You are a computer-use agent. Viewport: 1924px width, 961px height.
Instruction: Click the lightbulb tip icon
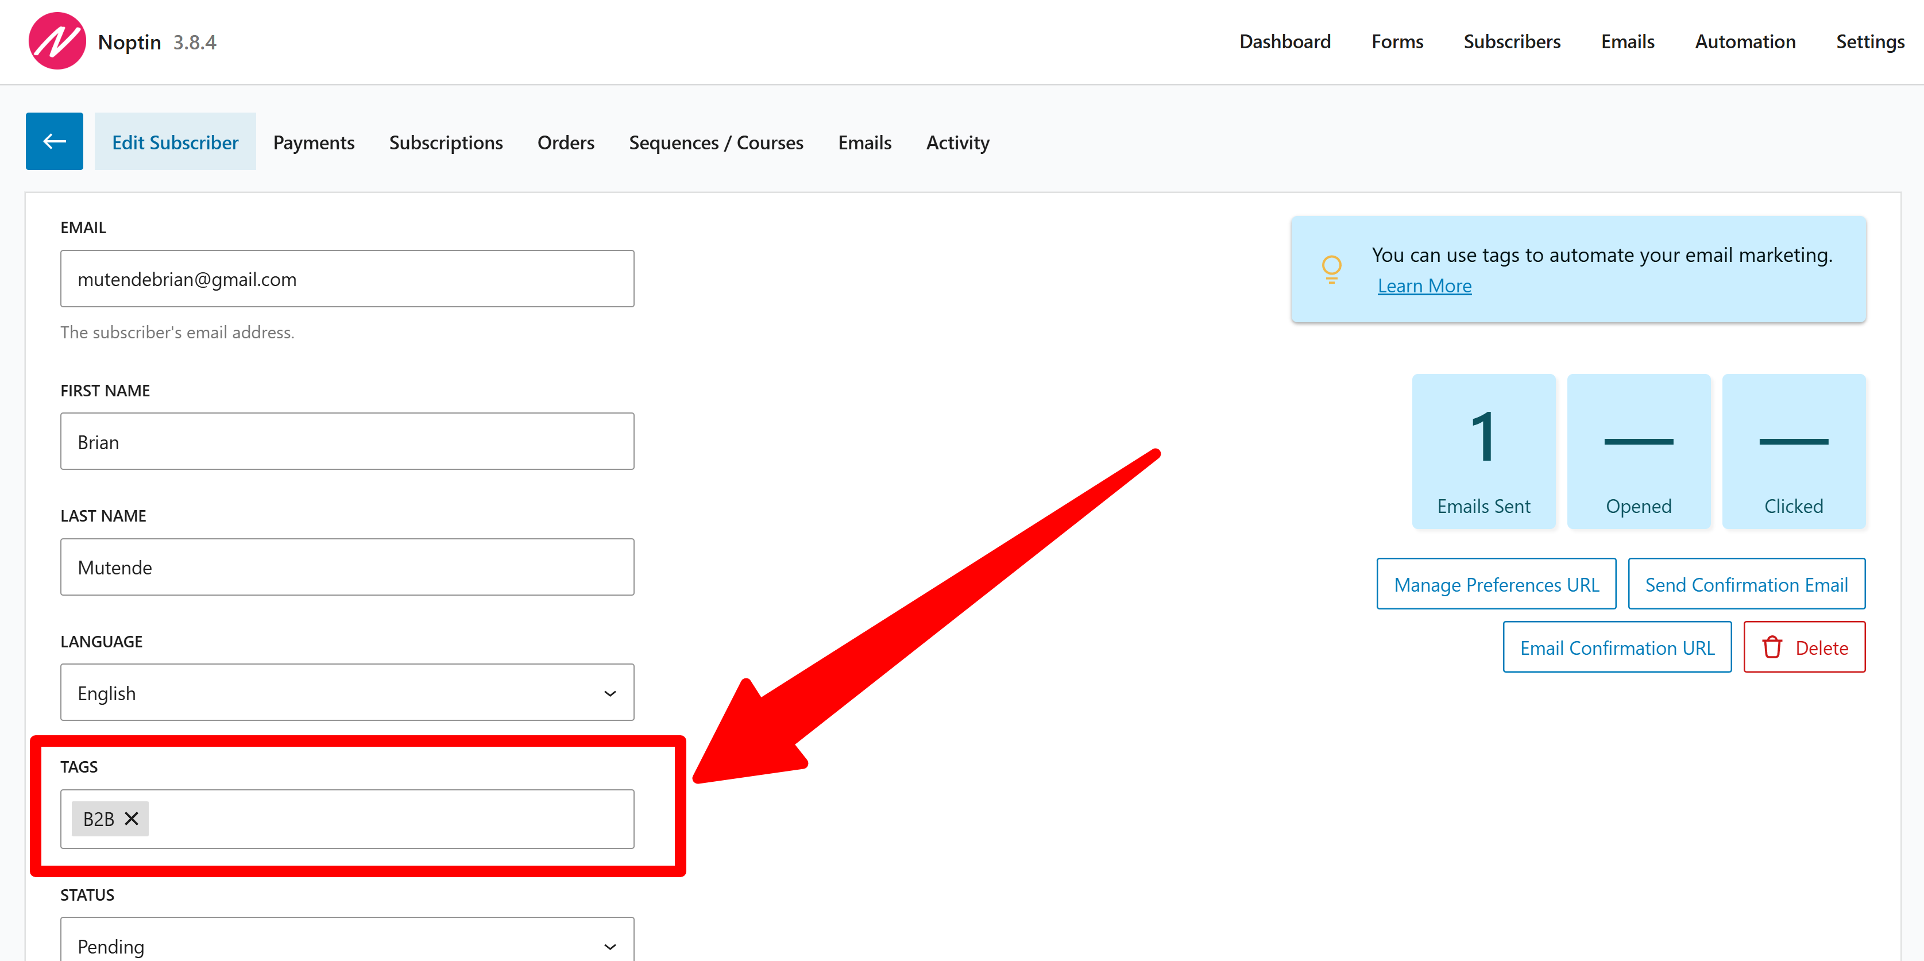coord(1331,269)
